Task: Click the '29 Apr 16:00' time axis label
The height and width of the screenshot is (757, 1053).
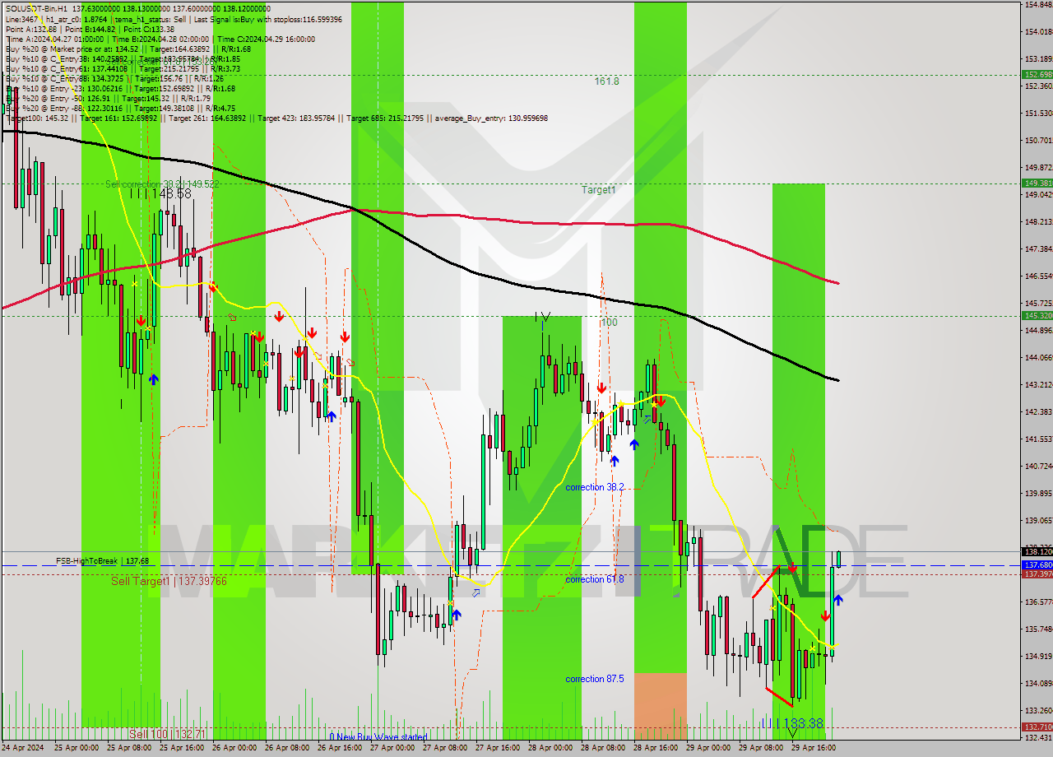Action: coord(813,748)
